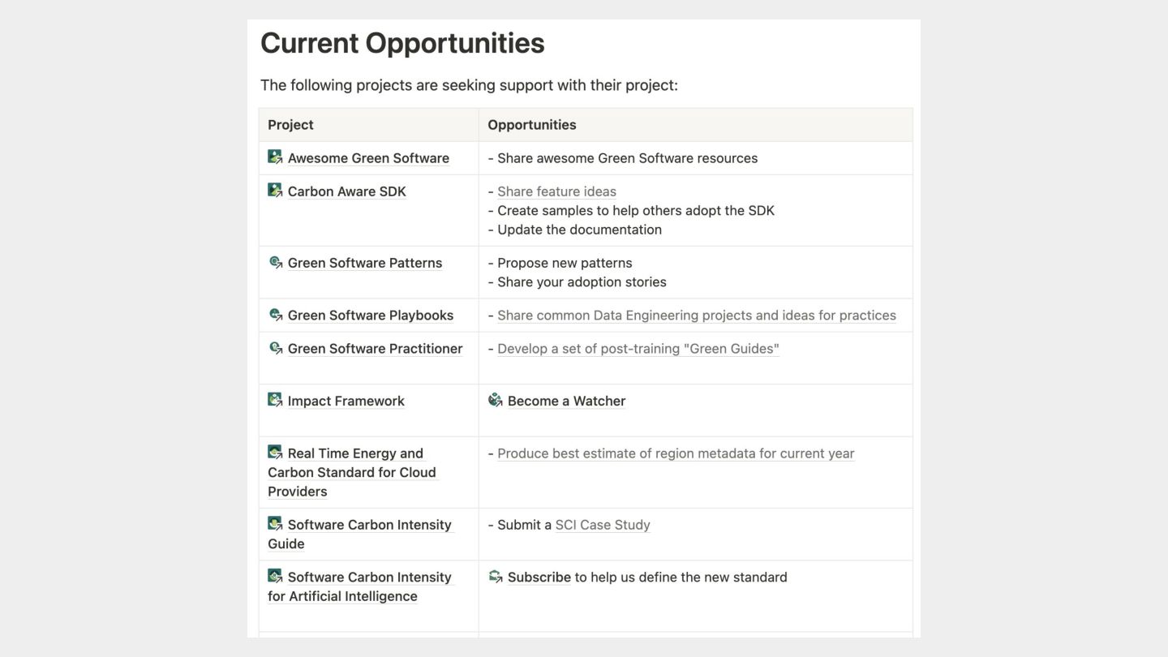Click the Become a Watcher link
The image size is (1168, 657).
pyautogui.click(x=566, y=401)
